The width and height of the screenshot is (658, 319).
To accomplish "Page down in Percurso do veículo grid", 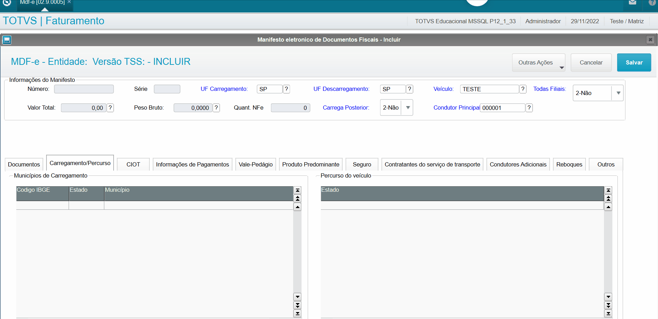I will point(608,305).
